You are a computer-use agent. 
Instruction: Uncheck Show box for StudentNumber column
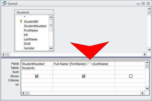(x=37, y=76)
